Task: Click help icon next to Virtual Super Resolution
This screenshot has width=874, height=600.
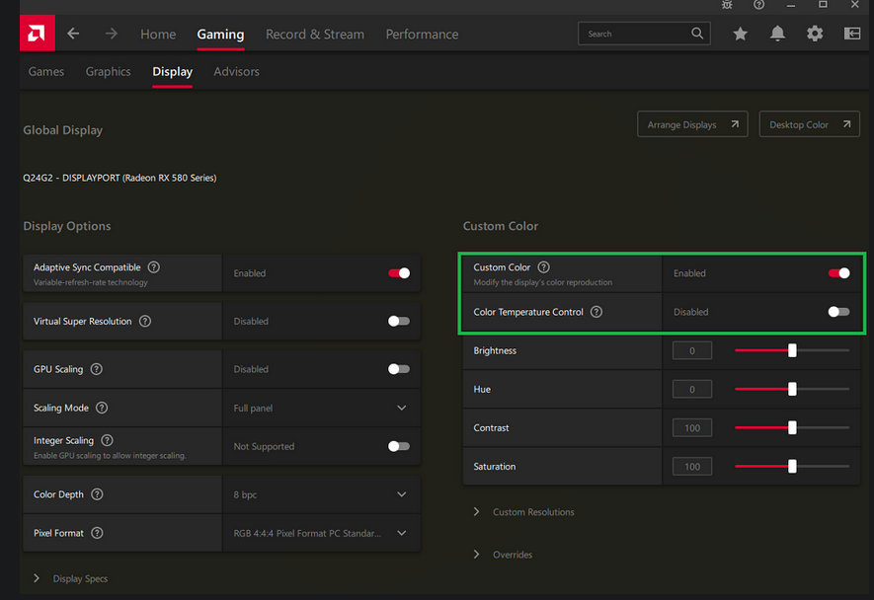Action: click(x=145, y=322)
